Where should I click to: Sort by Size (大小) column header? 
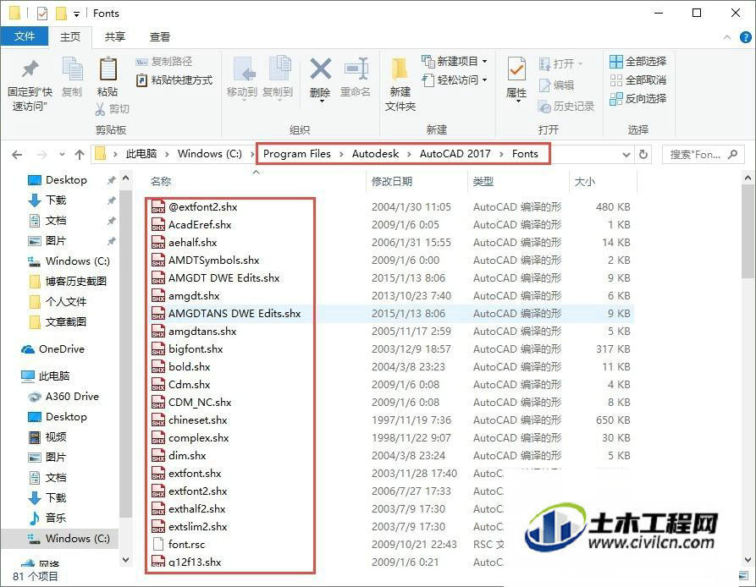(x=585, y=182)
